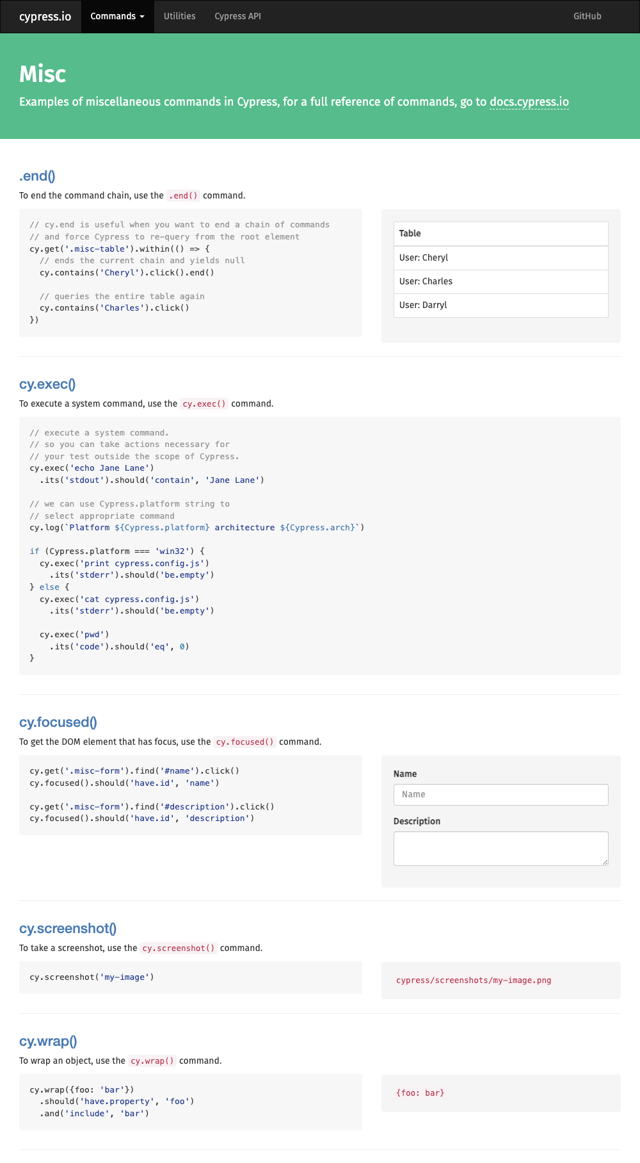The height and width of the screenshot is (1163, 640).
Task: Open the cy.wrap() heading link
Action: click(48, 1041)
